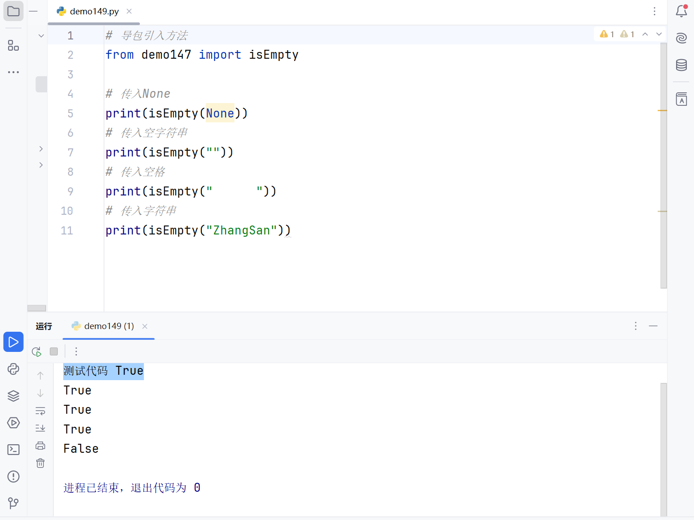This screenshot has height=520, width=694.
Task: Clear all console output with trash icon
Action: [x=40, y=463]
